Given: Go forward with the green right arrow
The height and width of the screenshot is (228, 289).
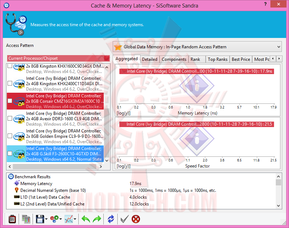Looking at the screenshot, I should tap(97, 219).
